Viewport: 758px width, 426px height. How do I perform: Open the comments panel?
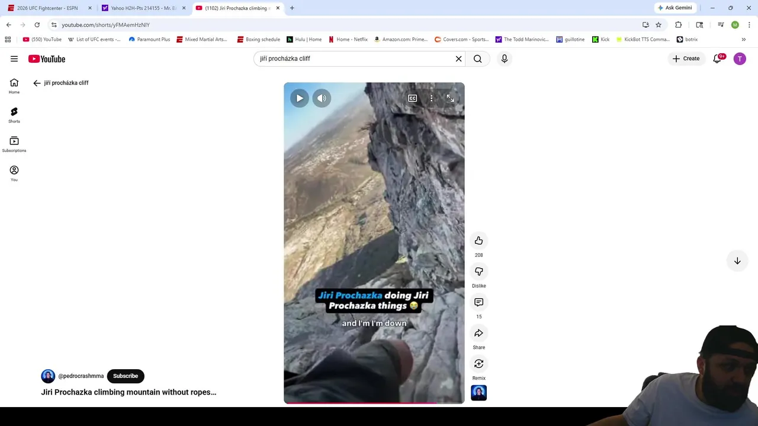tap(478, 302)
